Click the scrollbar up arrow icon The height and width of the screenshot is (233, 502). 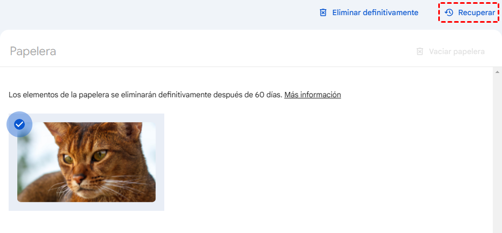click(x=497, y=72)
